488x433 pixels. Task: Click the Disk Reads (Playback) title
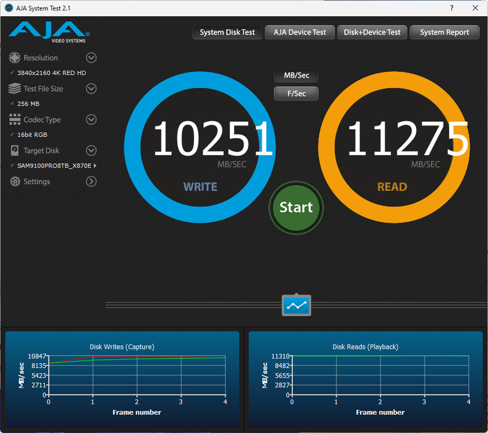[365, 347]
